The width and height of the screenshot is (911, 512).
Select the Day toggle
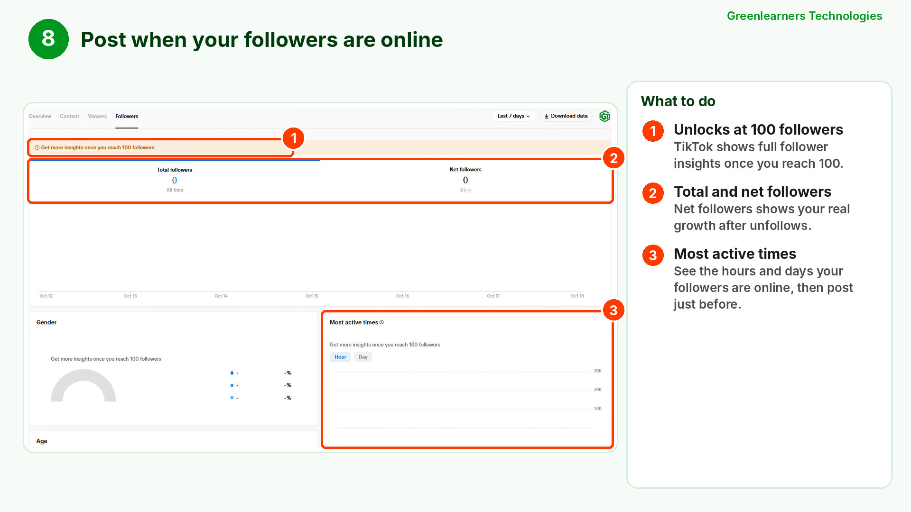363,357
